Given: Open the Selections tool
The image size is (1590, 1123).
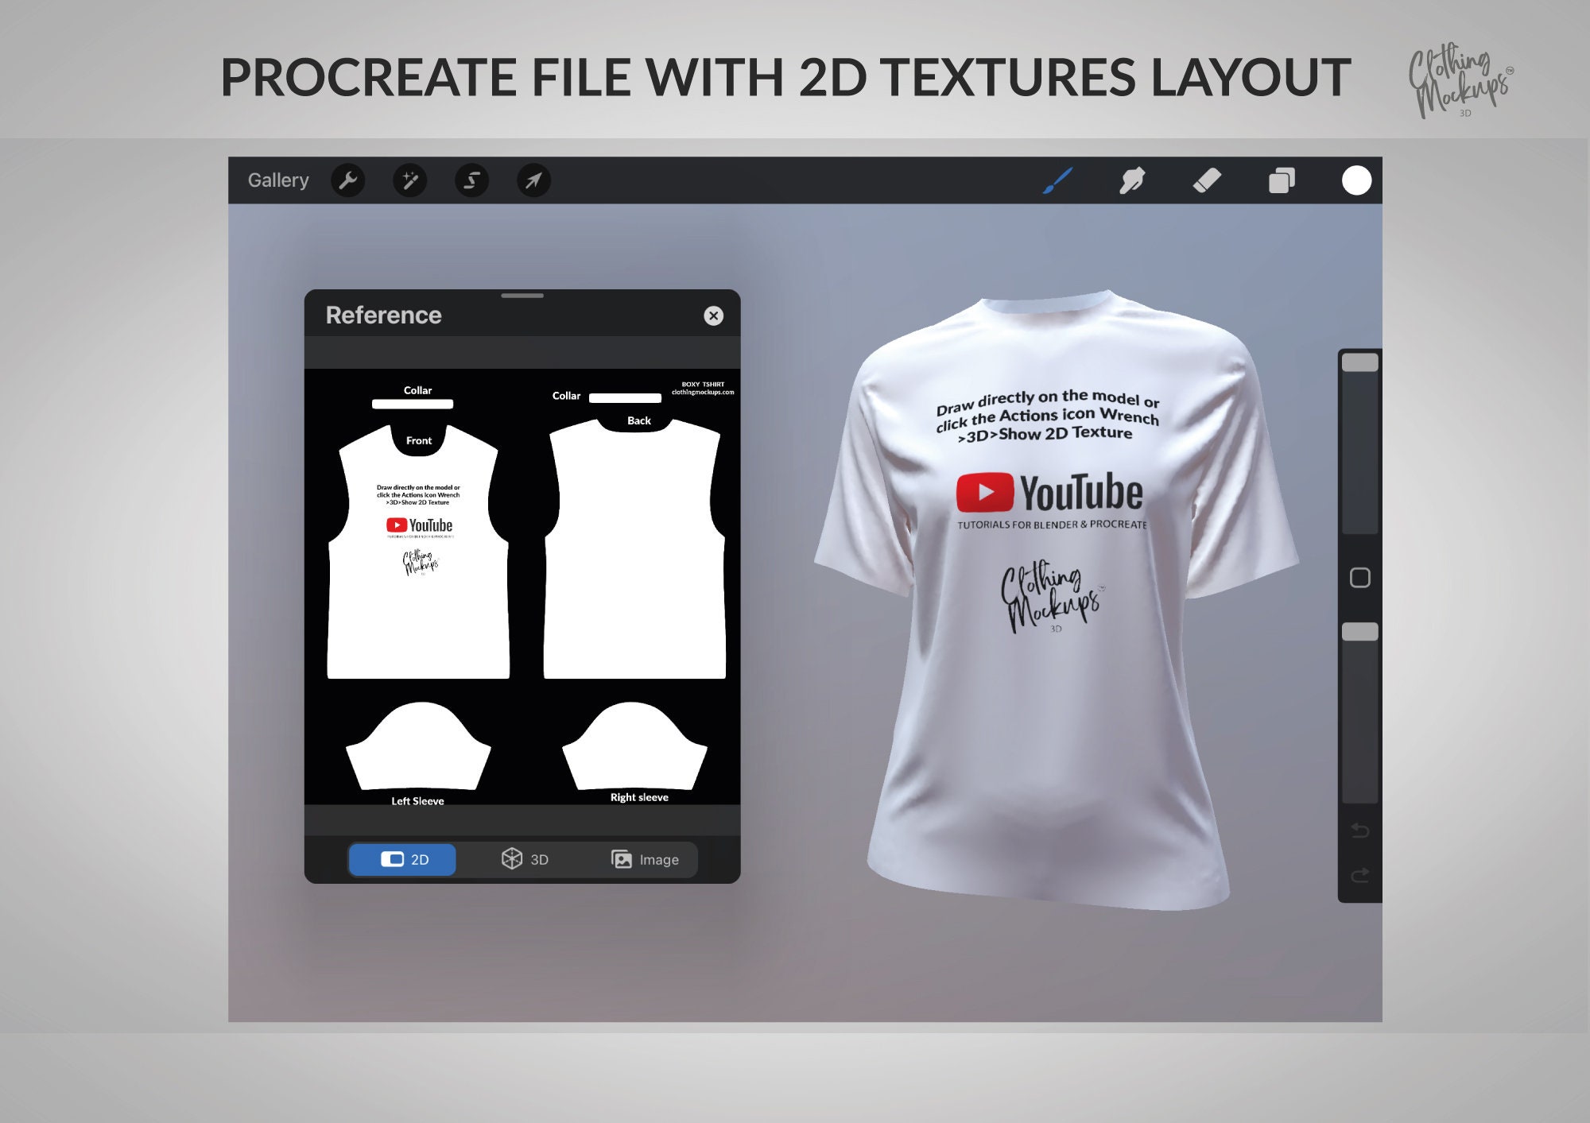Looking at the screenshot, I should click(471, 180).
